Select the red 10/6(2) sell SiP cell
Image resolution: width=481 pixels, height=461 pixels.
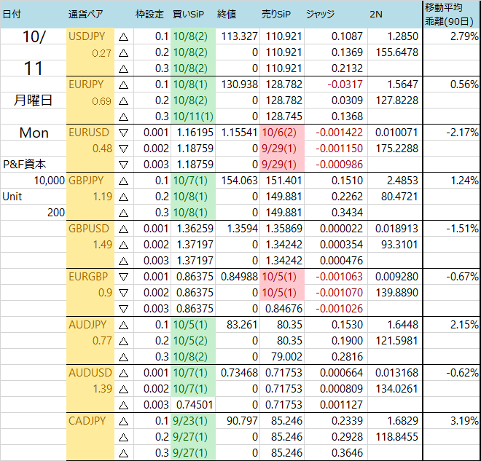(x=282, y=133)
